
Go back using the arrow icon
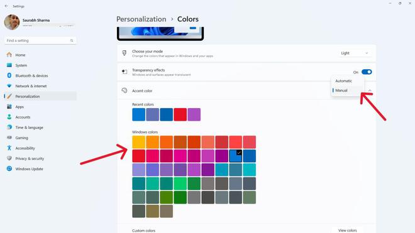(6, 6)
